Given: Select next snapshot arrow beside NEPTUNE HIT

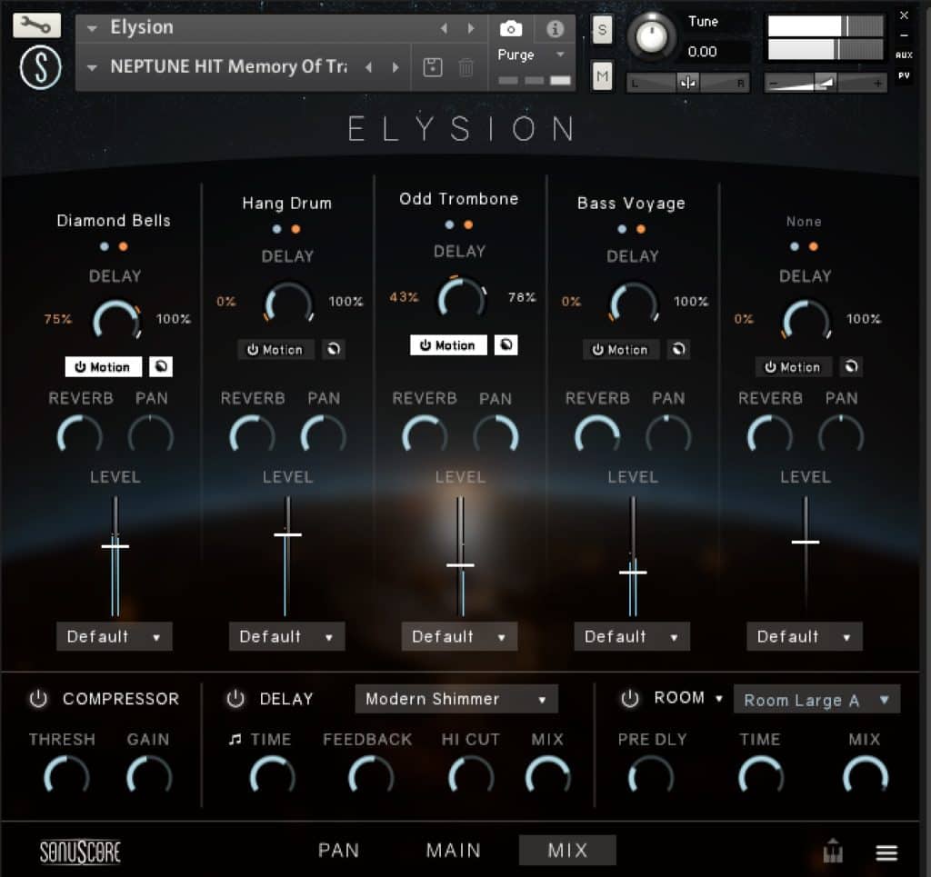Looking at the screenshot, I should 395,67.
